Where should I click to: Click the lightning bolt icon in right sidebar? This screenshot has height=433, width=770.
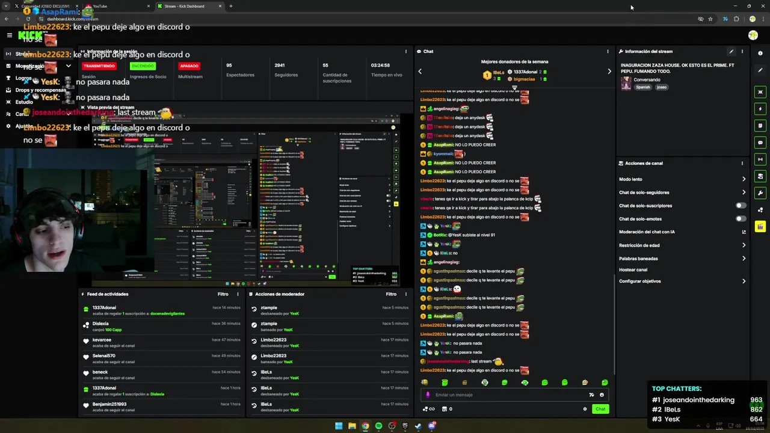pos(760,109)
